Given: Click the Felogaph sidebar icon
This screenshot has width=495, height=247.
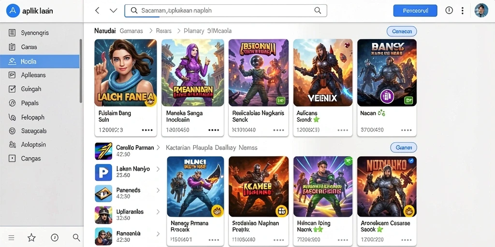Looking at the screenshot, I should [12, 118].
